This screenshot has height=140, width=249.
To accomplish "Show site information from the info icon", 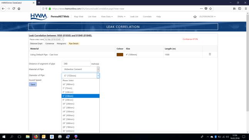I will [x=43, y=8].
